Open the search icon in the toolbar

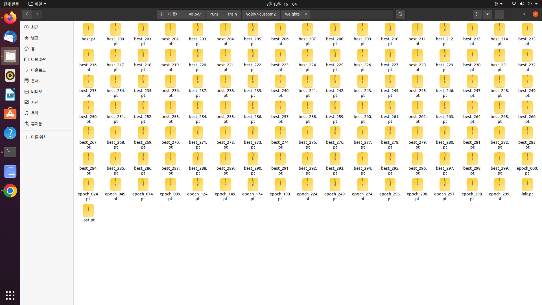[400, 14]
